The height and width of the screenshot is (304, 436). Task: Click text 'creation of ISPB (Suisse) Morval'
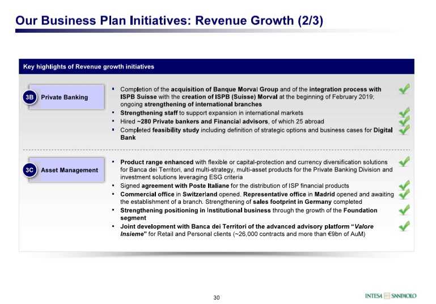click(230, 97)
